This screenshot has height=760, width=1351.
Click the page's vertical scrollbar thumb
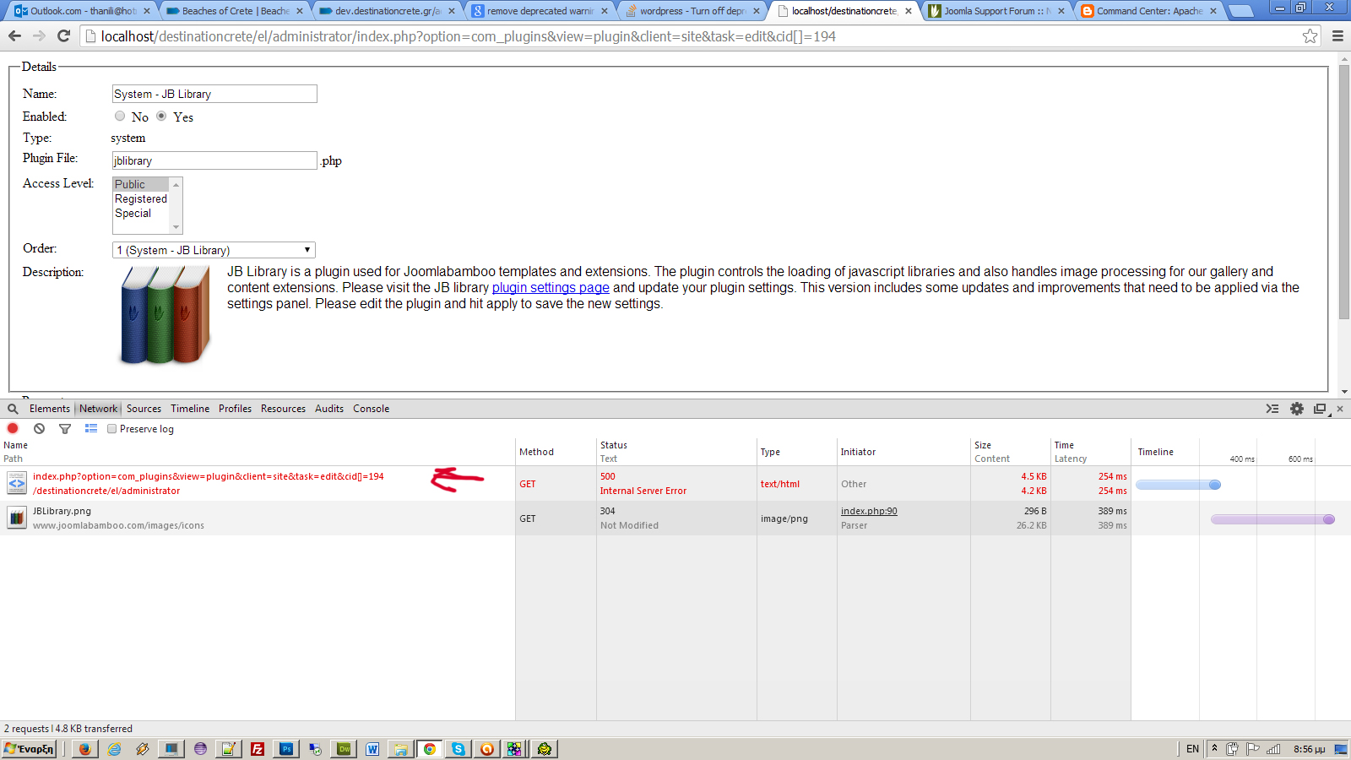click(x=1344, y=192)
